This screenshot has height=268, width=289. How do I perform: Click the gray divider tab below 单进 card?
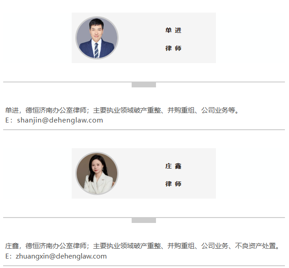pyautogui.click(x=144, y=85)
